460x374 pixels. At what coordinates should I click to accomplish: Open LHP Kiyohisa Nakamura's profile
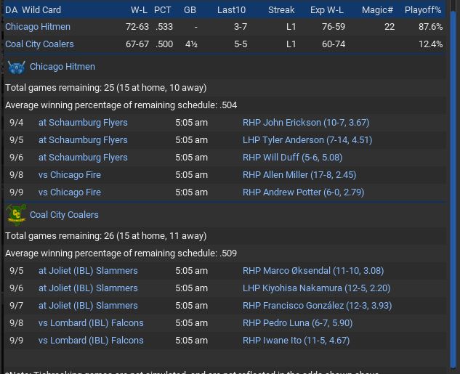(316, 288)
